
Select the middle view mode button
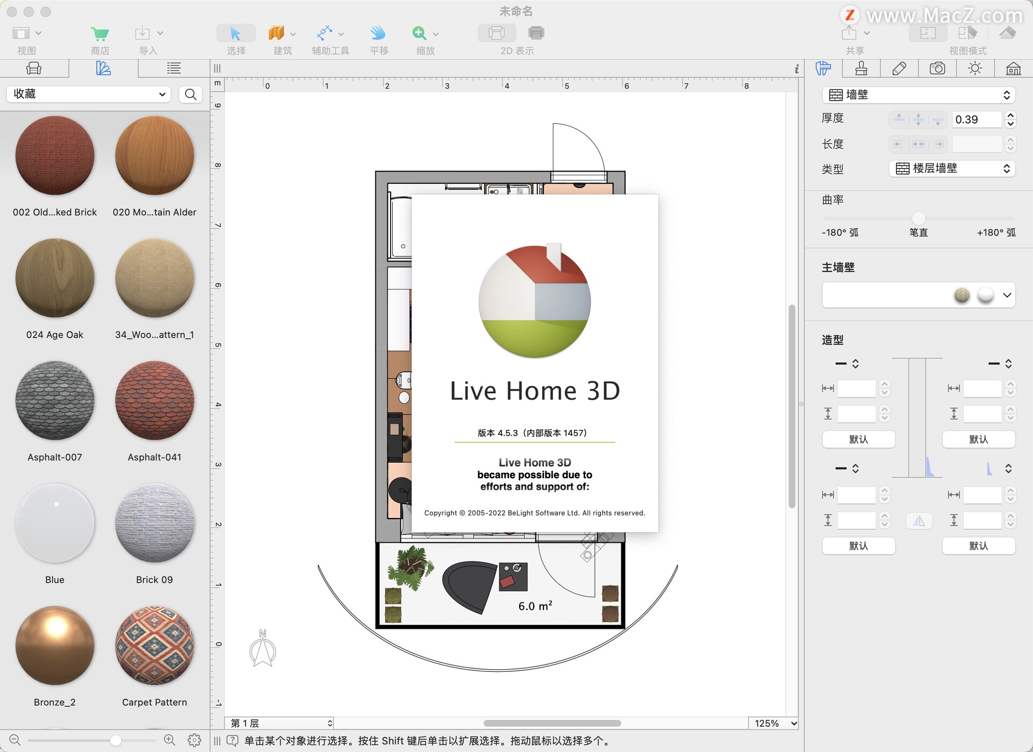pos(967,33)
